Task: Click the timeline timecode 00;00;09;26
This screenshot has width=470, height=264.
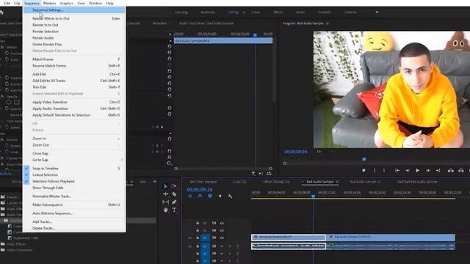Action: point(199,189)
